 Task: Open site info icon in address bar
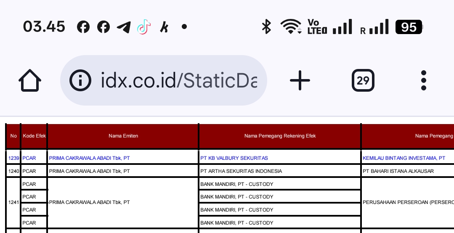80,80
